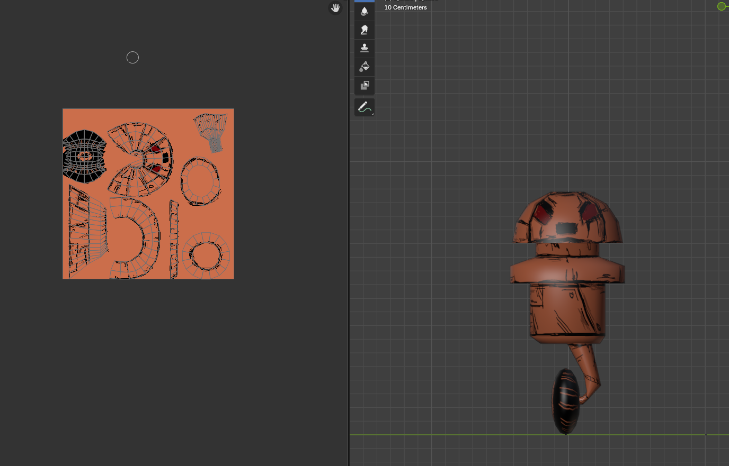Viewport: 729px width, 466px height.
Task: Select the Mask tool
Action: coord(364,85)
